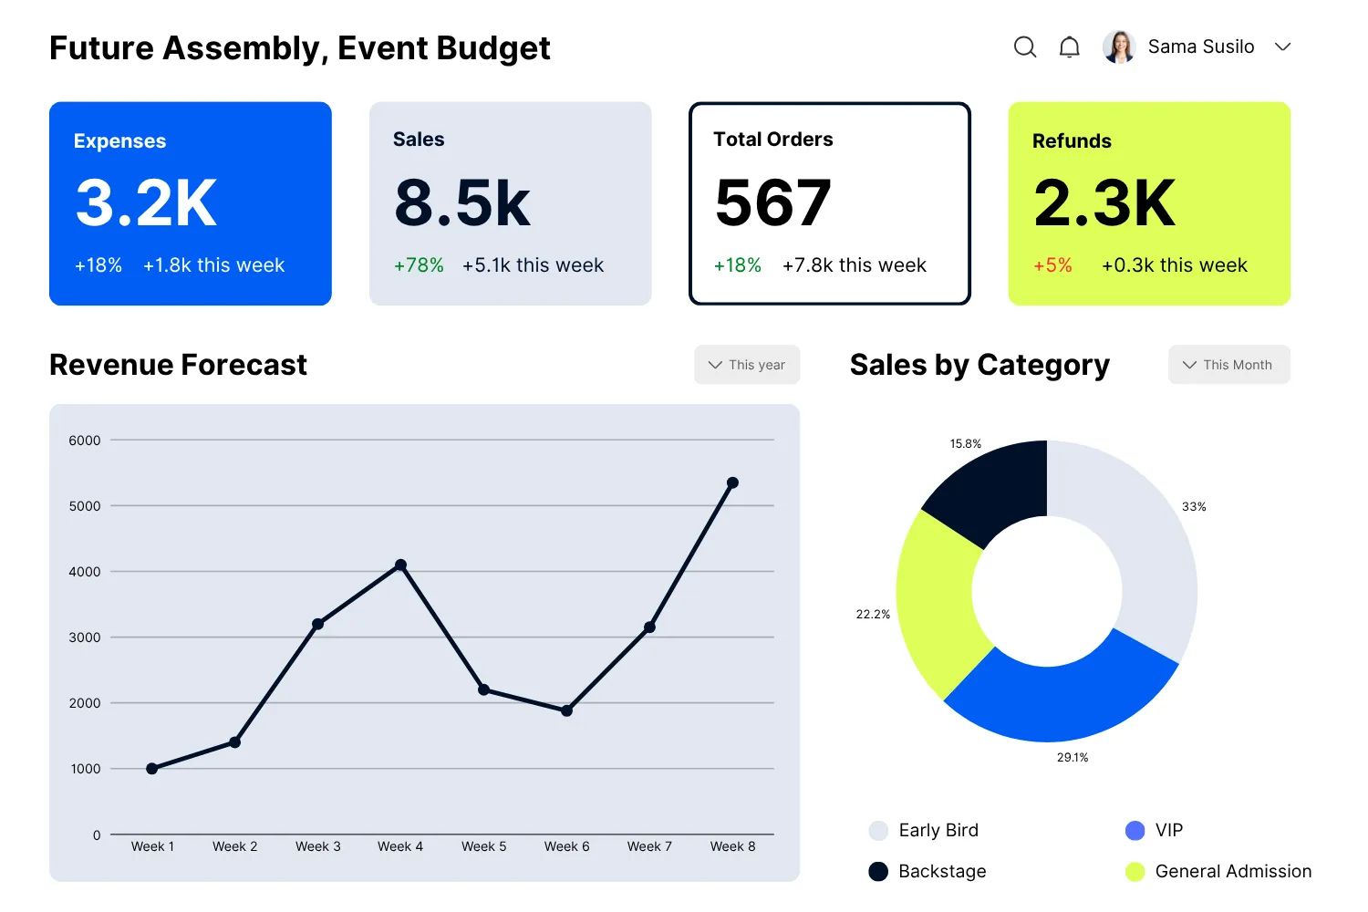Open the This year dropdown

pyautogui.click(x=746, y=365)
